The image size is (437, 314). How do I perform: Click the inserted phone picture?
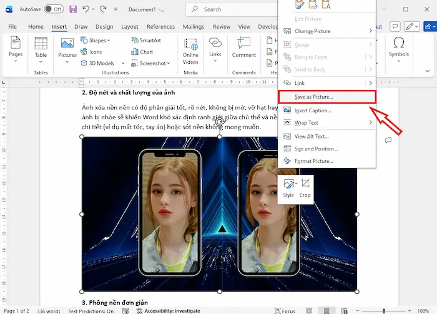(219, 214)
